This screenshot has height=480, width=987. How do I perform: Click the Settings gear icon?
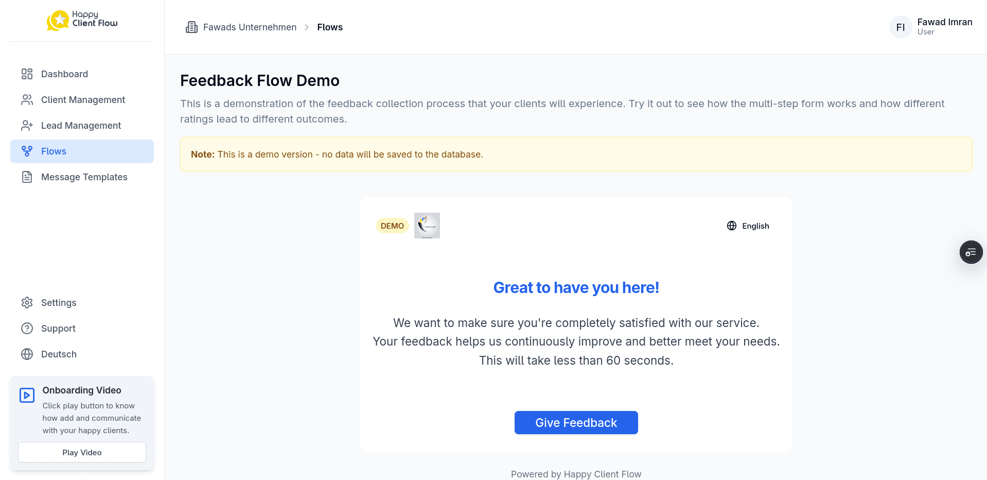coord(27,302)
